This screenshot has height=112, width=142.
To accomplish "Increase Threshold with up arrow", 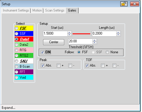I will tap(95, 40).
